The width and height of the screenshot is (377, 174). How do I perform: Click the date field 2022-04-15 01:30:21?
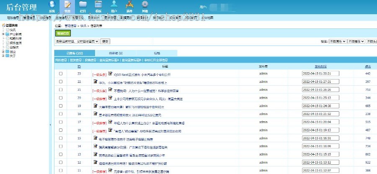[x=320, y=74]
